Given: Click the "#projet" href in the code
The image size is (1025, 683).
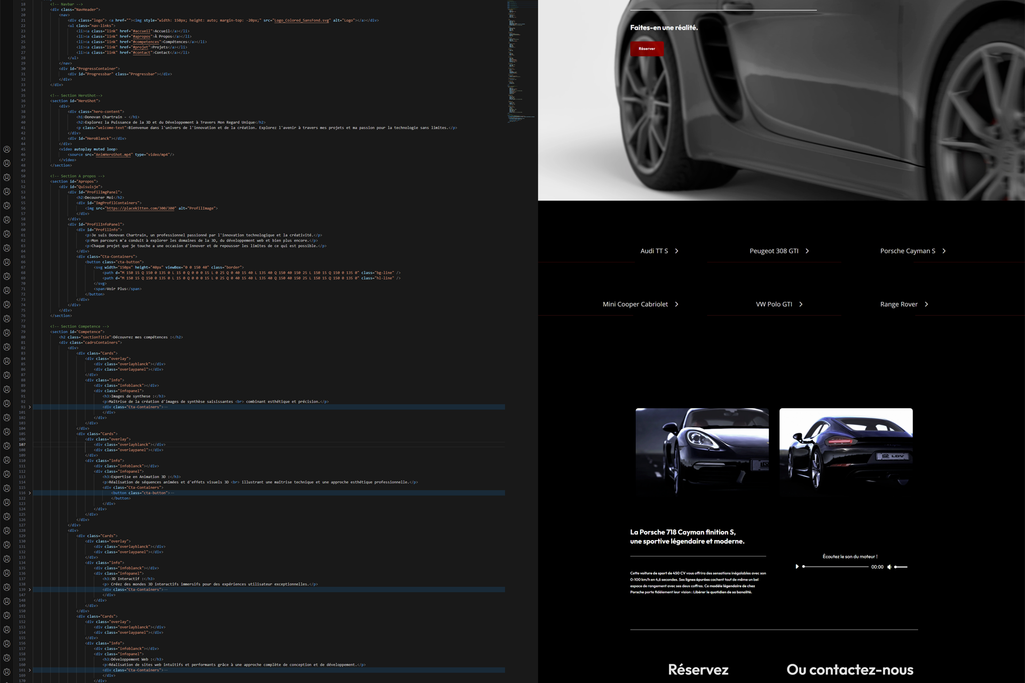Looking at the screenshot, I should (x=140, y=47).
